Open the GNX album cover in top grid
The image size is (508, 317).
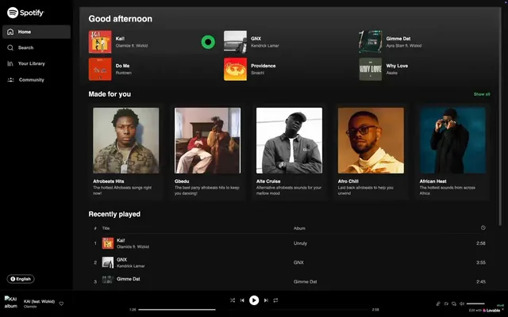pyautogui.click(x=235, y=42)
